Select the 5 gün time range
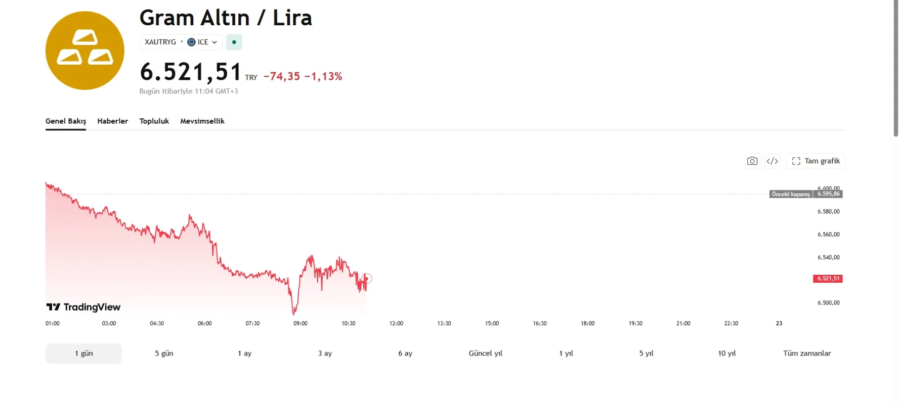Image resolution: width=899 pixels, height=404 pixels. pos(164,353)
